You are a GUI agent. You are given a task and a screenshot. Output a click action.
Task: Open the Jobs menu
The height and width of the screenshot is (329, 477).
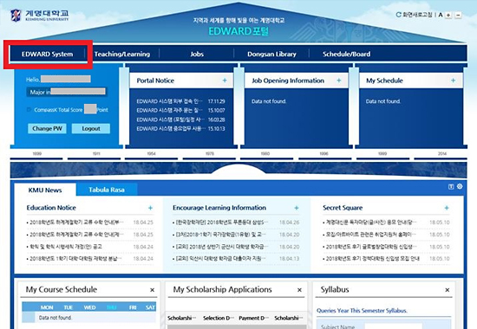pos(197,54)
